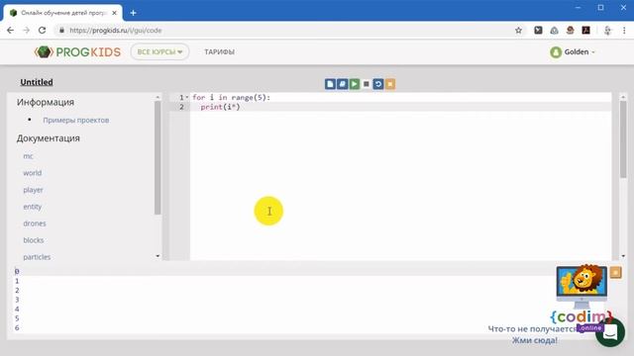Close the ProgKids browser tab
Viewport: 634px width, 356px height.
(115, 13)
